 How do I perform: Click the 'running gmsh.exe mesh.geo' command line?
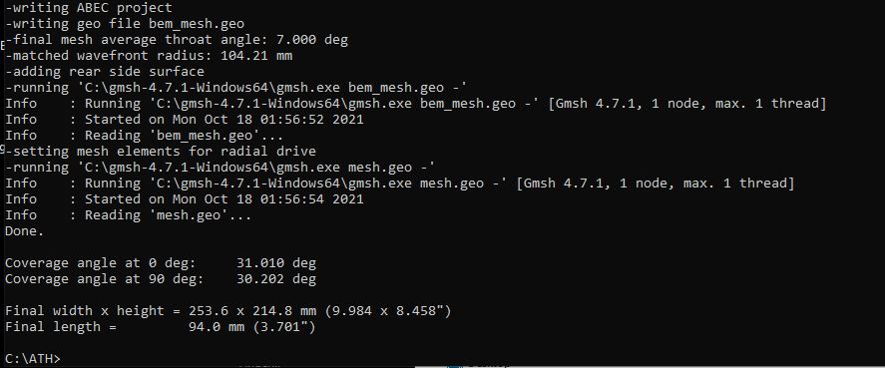[221, 168]
